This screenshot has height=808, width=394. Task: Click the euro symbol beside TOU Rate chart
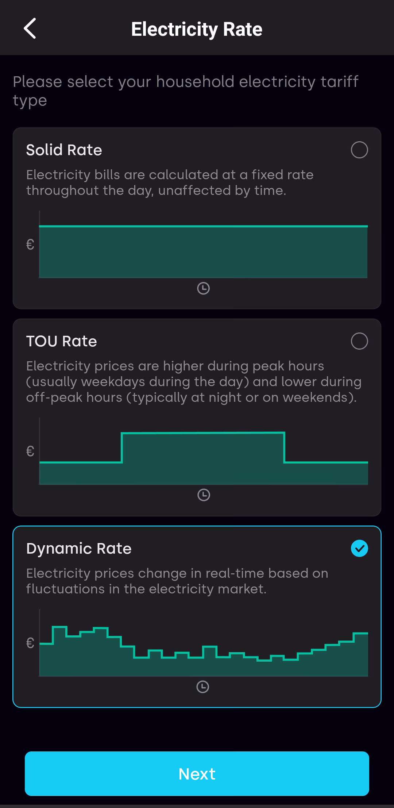30,451
